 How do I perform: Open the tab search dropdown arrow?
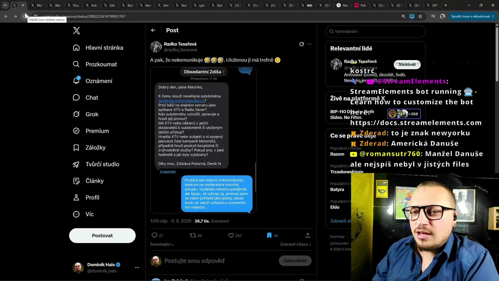pos(5,5)
